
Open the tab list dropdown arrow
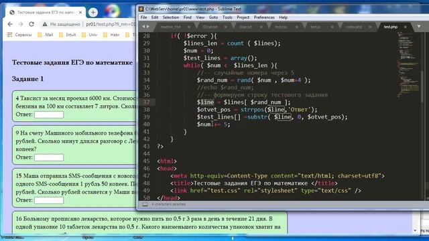419,27
